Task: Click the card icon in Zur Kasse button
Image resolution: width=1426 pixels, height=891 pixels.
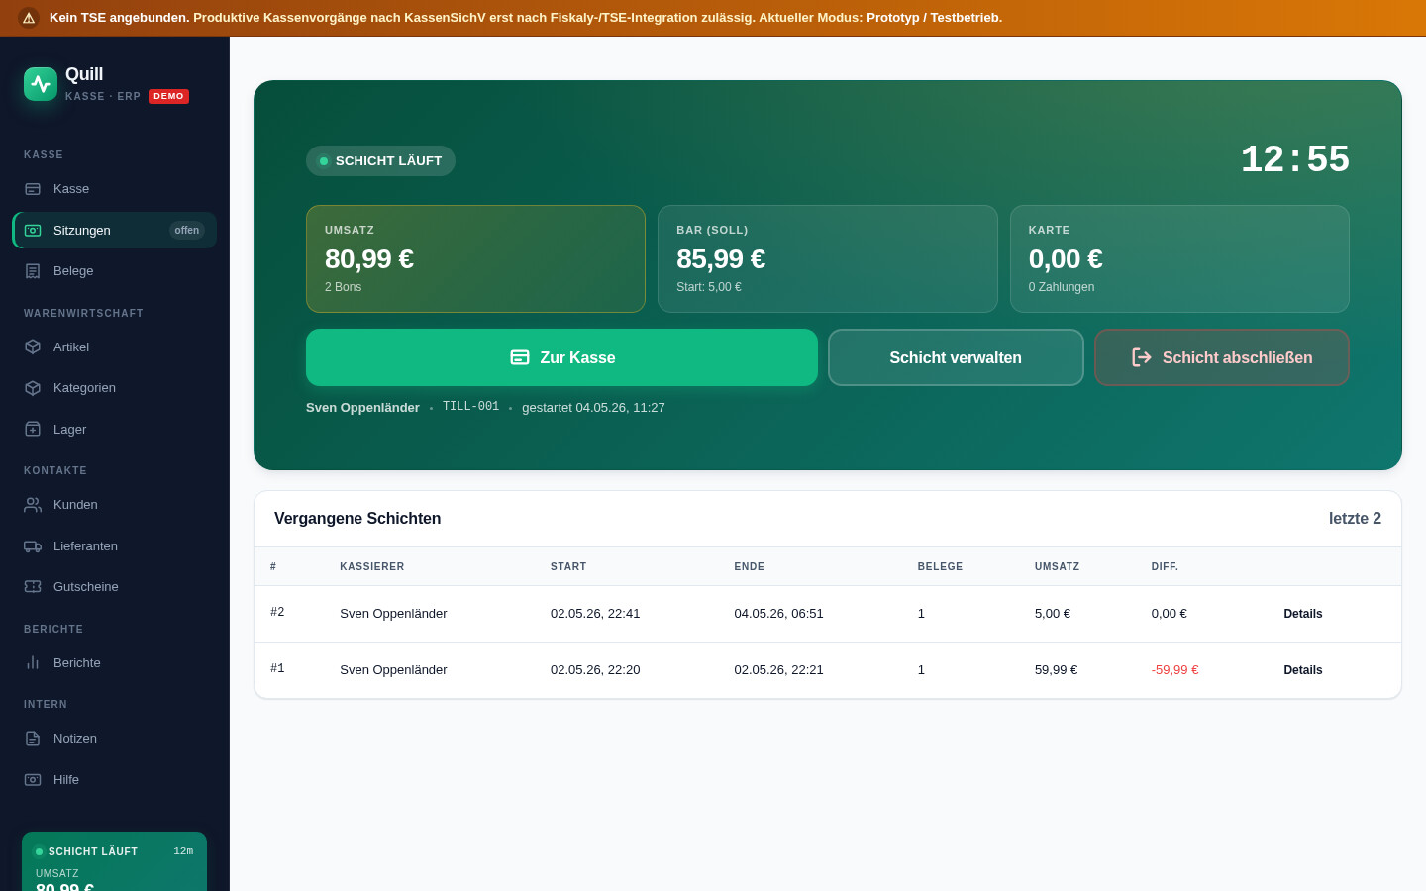Action: pyautogui.click(x=520, y=357)
